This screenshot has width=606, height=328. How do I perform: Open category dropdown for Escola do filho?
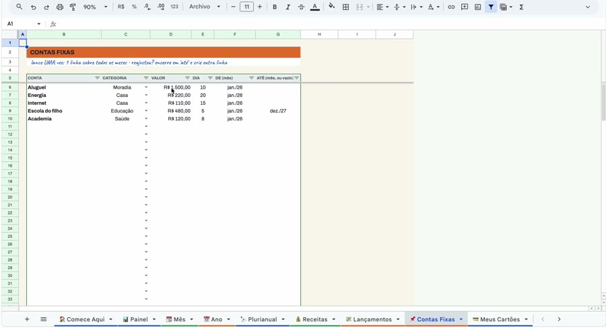(x=146, y=111)
